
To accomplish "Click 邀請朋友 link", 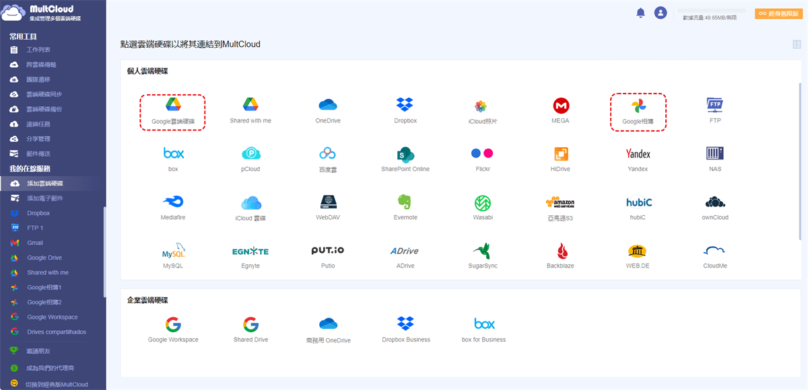I will [x=38, y=350].
